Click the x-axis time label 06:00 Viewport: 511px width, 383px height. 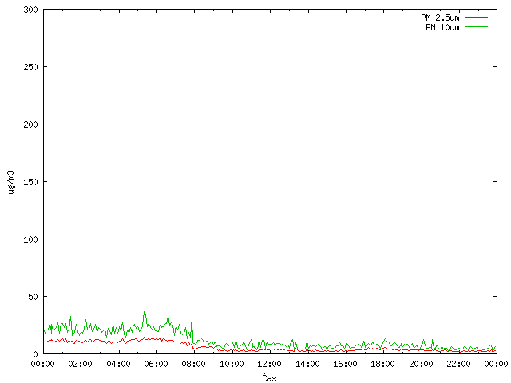point(156,364)
